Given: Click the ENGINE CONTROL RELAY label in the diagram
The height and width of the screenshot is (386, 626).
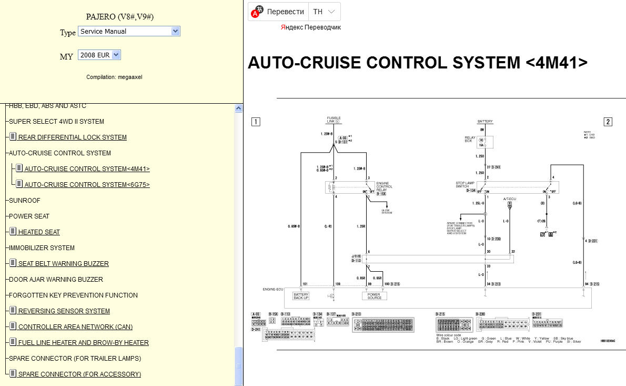Looking at the screenshot, I should pos(384,186).
